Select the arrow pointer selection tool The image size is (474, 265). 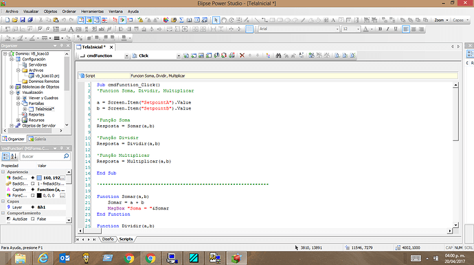pos(216,20)
